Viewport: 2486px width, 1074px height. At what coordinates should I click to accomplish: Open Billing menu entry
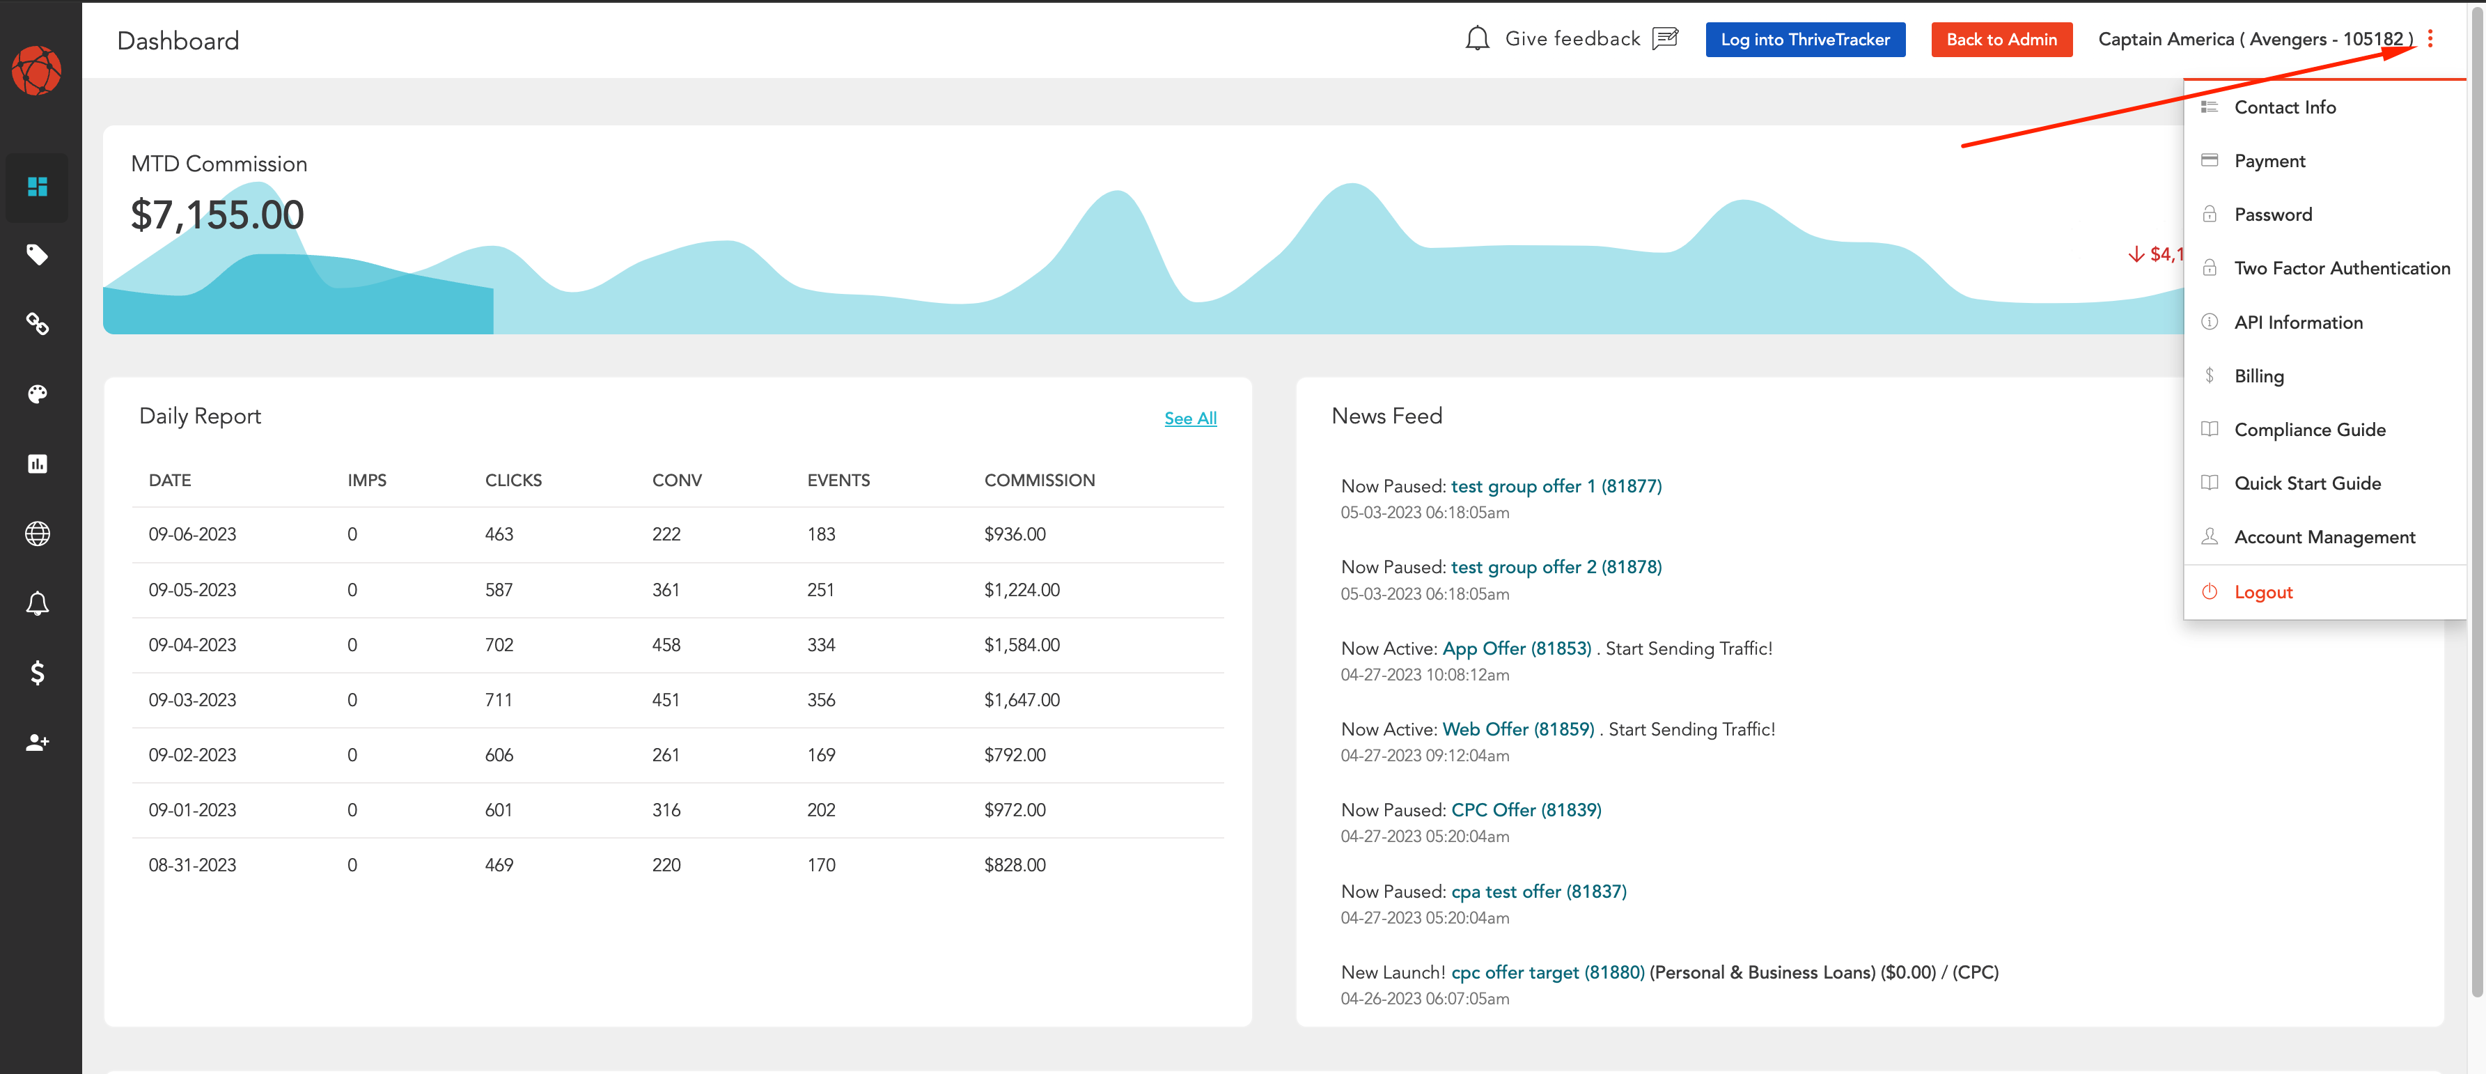tap(2324, 375)
